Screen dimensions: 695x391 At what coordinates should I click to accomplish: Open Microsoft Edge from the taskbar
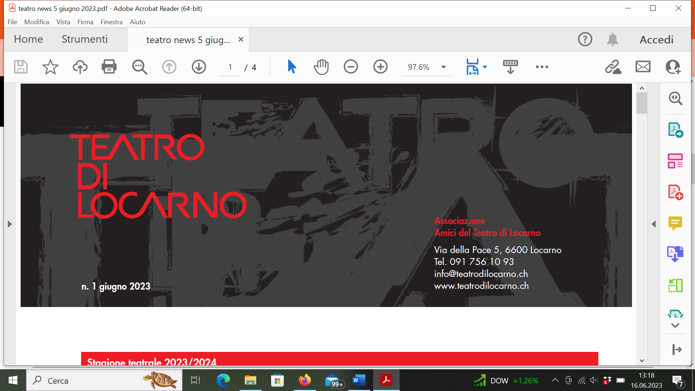[223, 380]
